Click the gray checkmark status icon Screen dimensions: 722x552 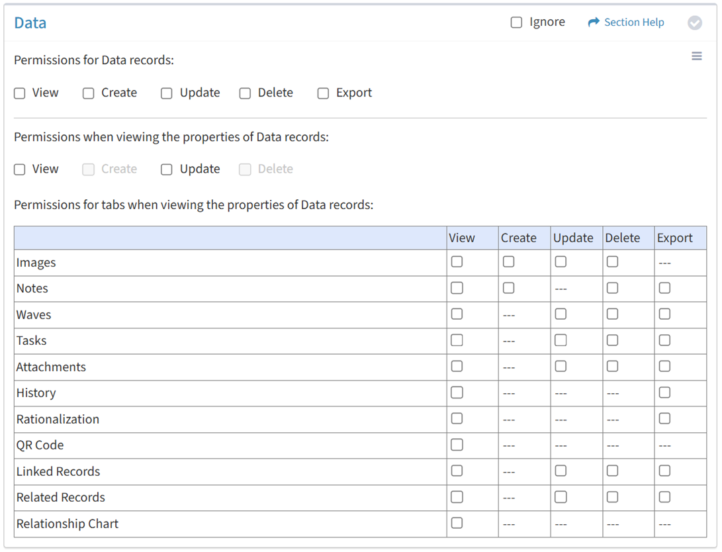click(694, 23)
